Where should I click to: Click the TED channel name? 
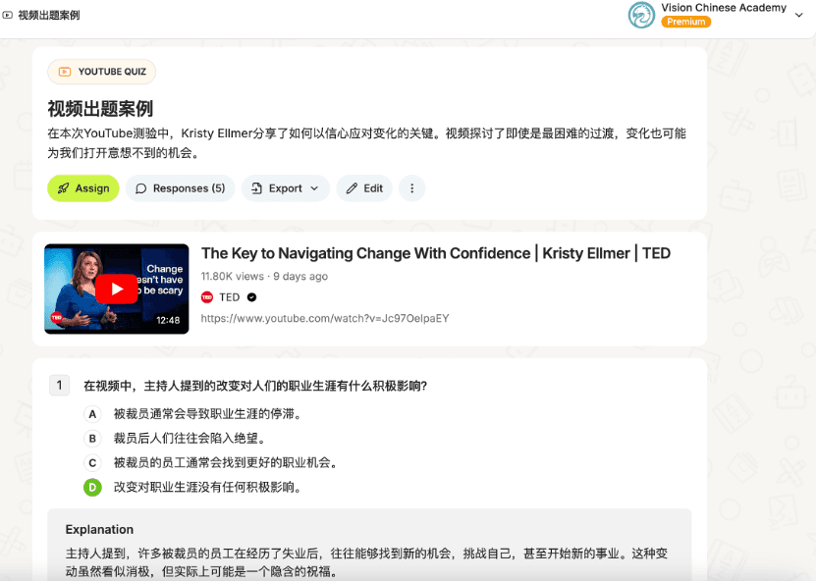pyautogui.click(x=229, y=297)
